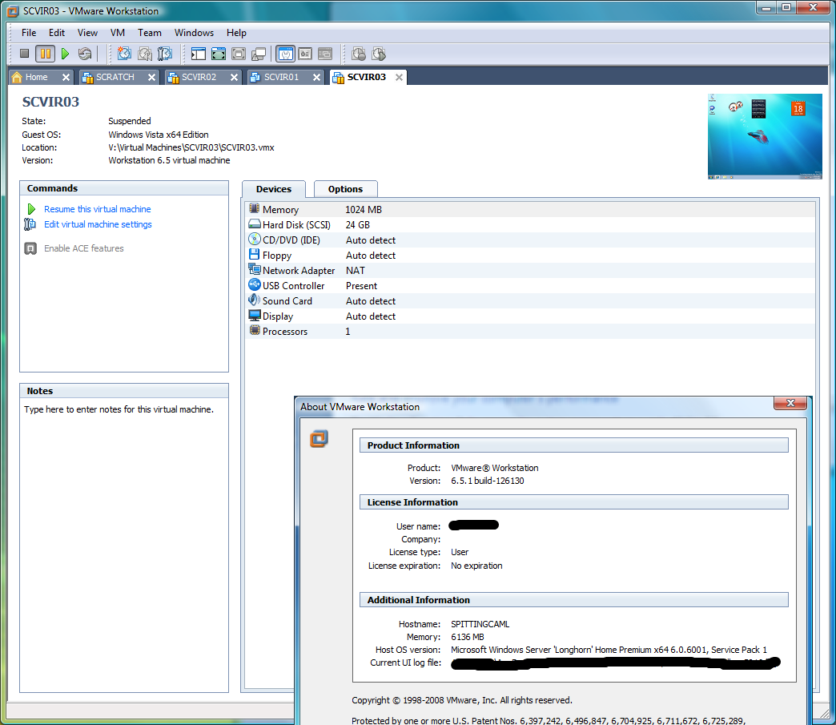Click the Network Adapter icon
The image size is (836, 725).
(x=255, y=269)
